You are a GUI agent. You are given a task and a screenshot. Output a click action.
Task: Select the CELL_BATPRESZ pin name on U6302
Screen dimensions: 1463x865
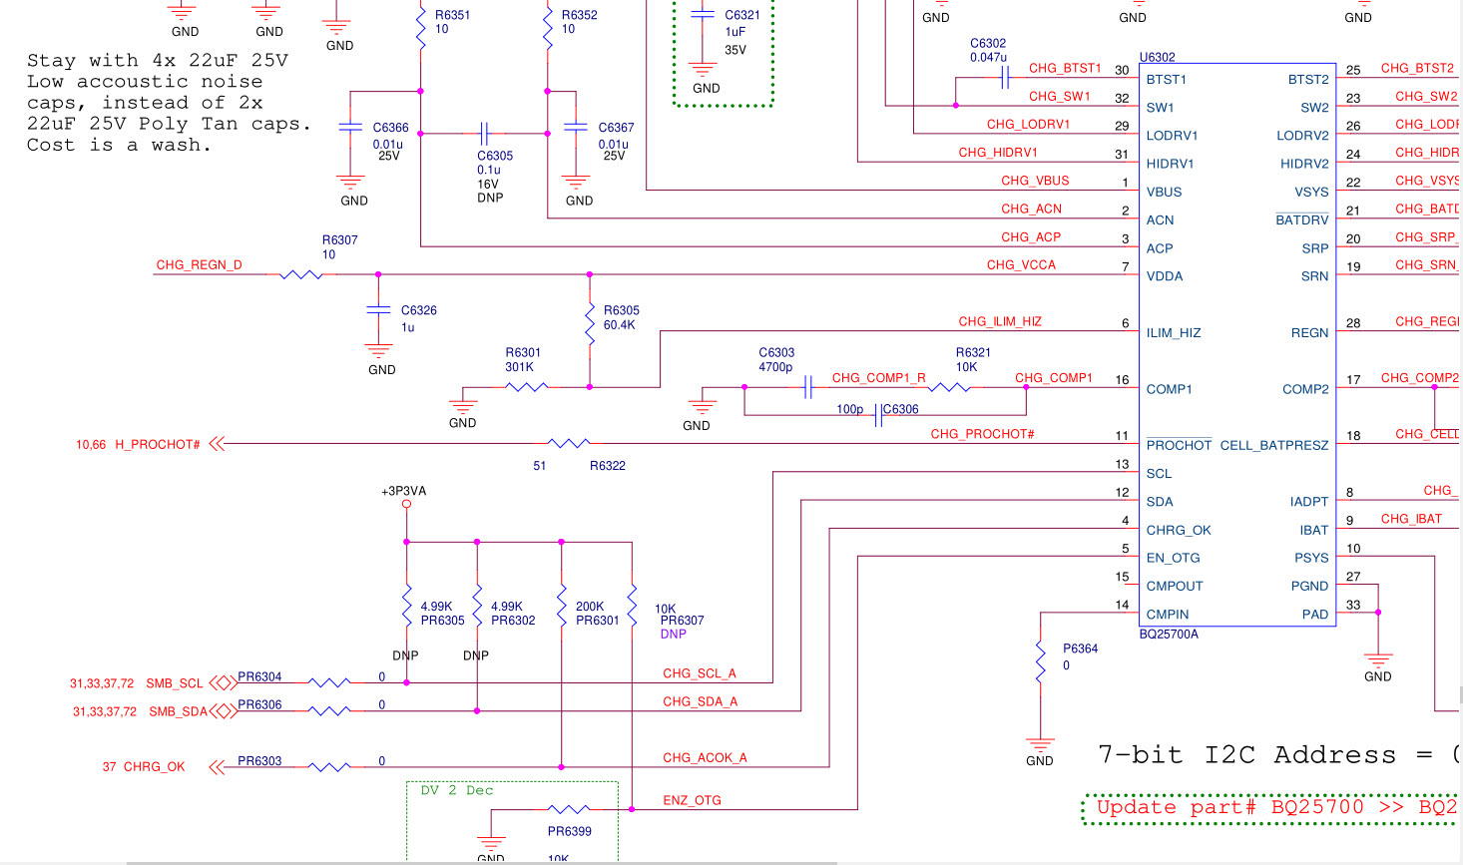pos(1274,446)
